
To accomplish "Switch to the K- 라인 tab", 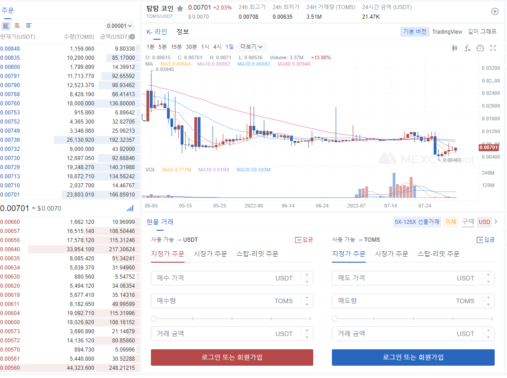I will click(x=156, y=31).
